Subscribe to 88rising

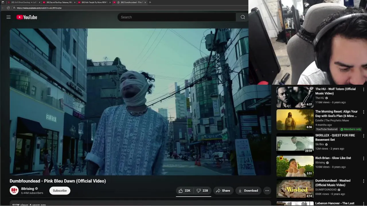[60, 191]
